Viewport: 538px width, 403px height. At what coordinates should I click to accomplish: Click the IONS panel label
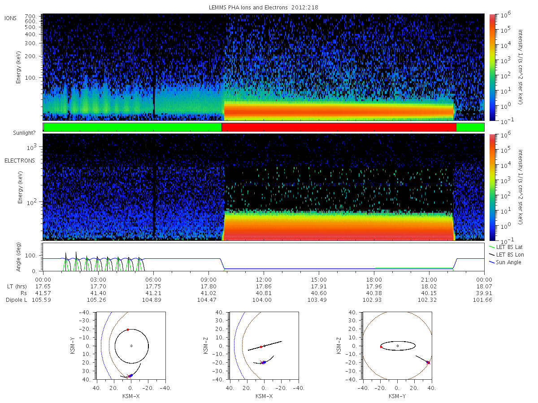pyautogui.click(x=11, y=18)
